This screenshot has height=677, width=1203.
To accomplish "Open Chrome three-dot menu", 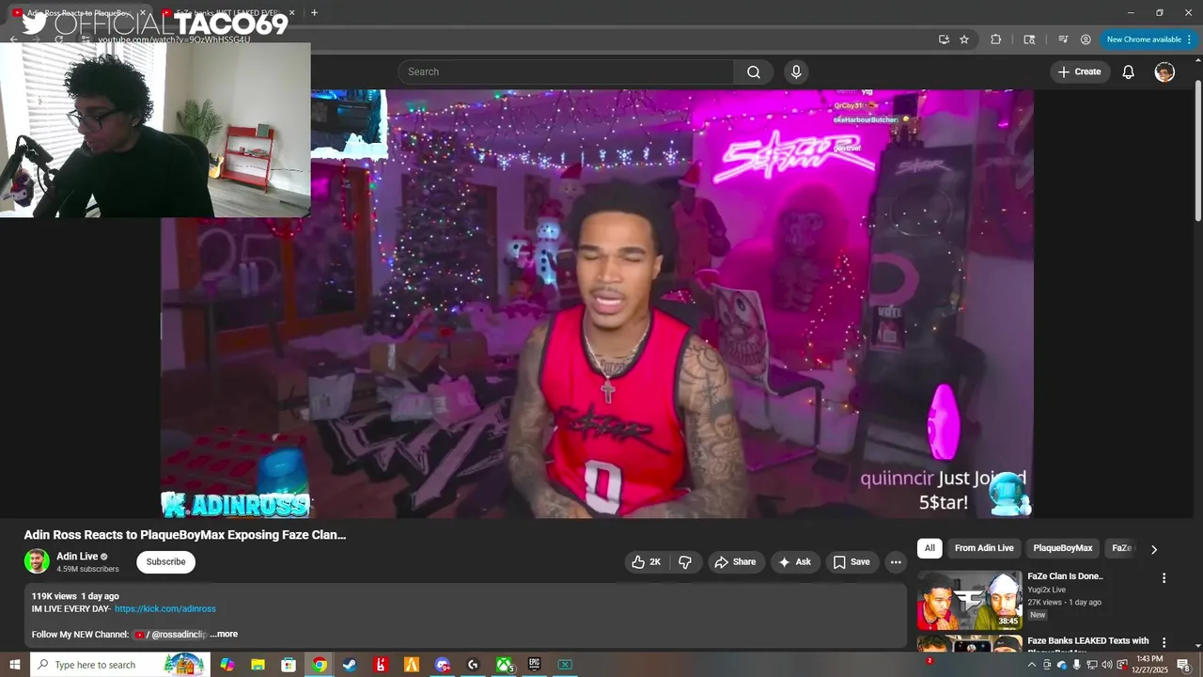I will [1190, 39].
